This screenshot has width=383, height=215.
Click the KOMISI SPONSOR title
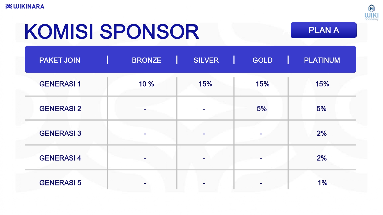111,32
